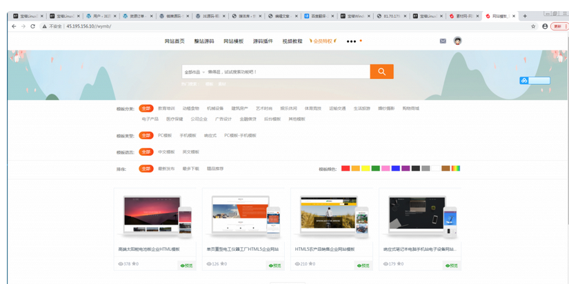Click star icon on the 179-views card
The image size is (569, 284).
[399, 264]
